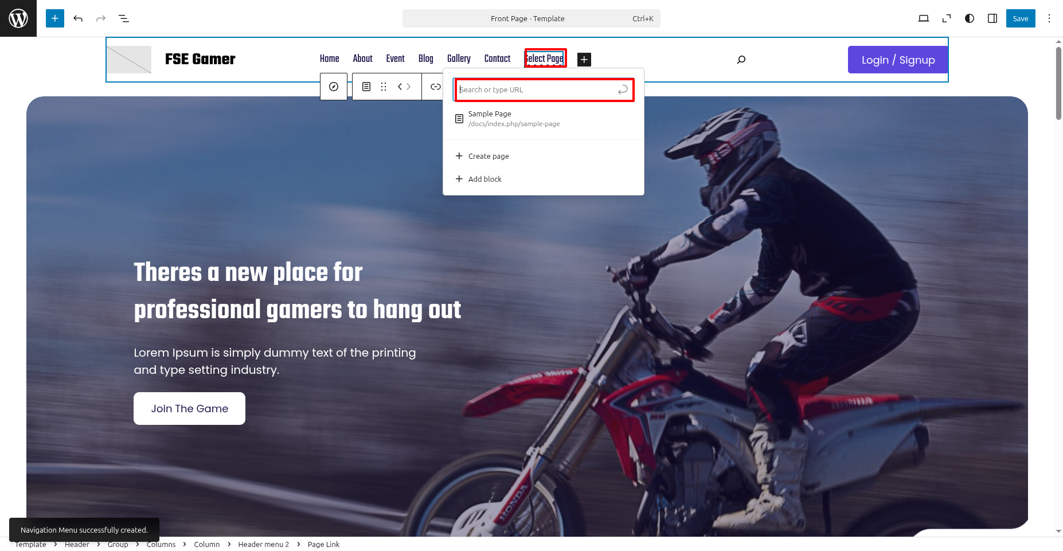Open the Styles half-circle panel icon
1063x551 pixels.
point(970,18)
